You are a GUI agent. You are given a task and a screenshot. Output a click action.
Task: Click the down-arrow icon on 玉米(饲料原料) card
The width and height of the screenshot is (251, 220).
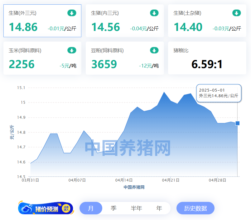pos(72,50)
